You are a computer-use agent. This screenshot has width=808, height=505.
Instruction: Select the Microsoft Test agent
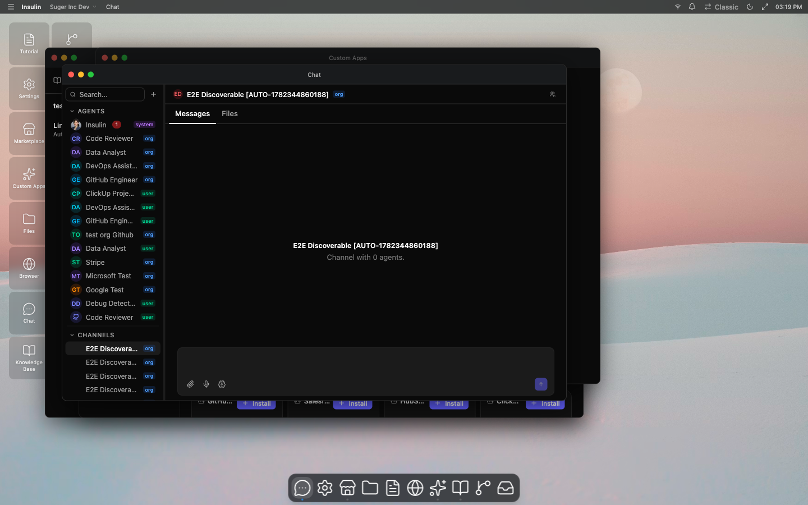coord(113,276)
